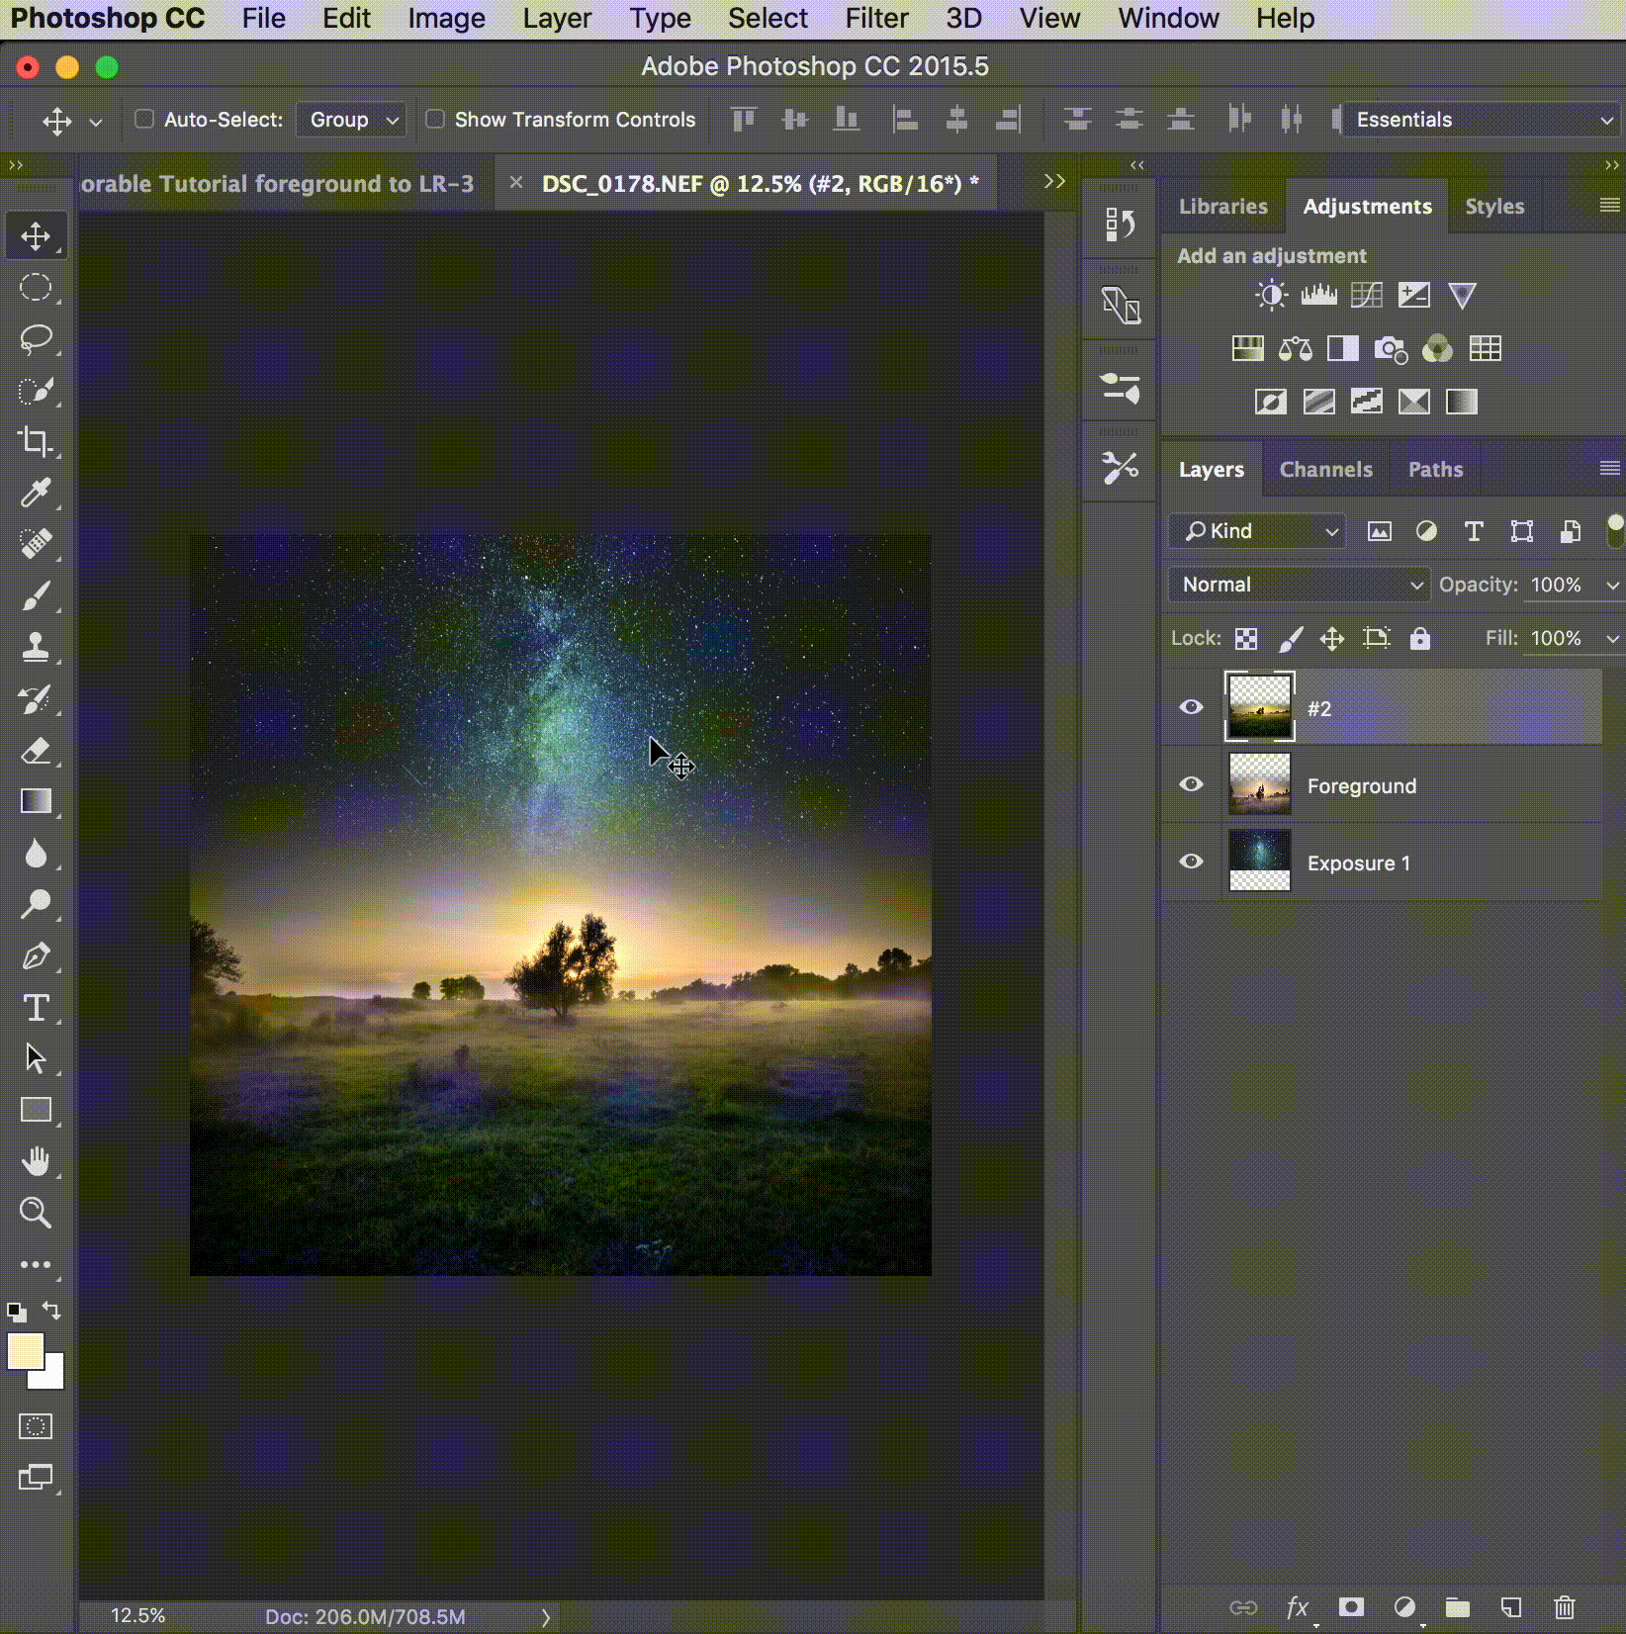Open the Opacity slider dropdown
Viewport: 1626px width, 1634px height.
click(1612, 586)
